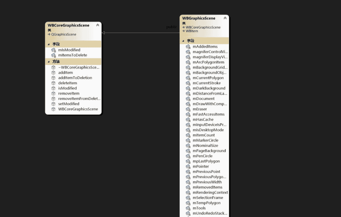Click the mItemsToDelete field icon
This screenshot has width=341, height=217.
54,55
